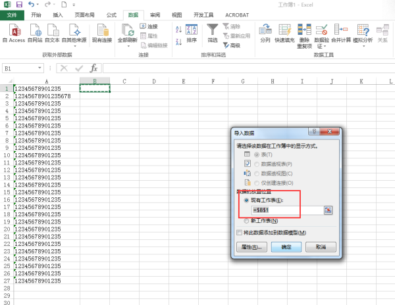Image resolution: width=395 pixels, height=305 pixels.
Task: Open the Name Box dropdown arrow
Action: (x=40, y=68)
